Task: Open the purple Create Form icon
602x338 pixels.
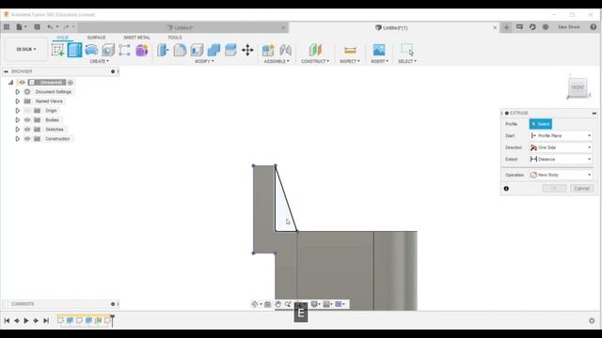Action: click(141, 50)
